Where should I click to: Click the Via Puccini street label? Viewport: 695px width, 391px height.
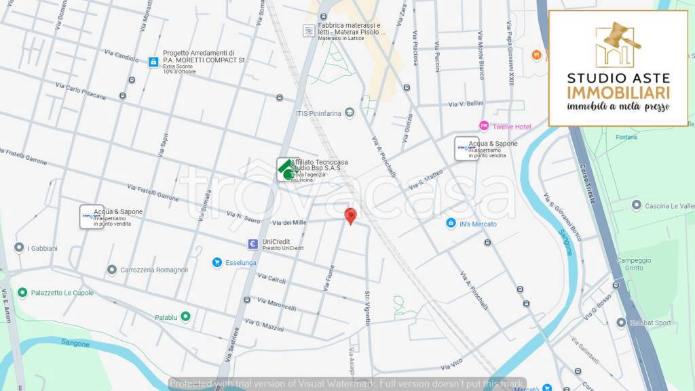(438, 57)
